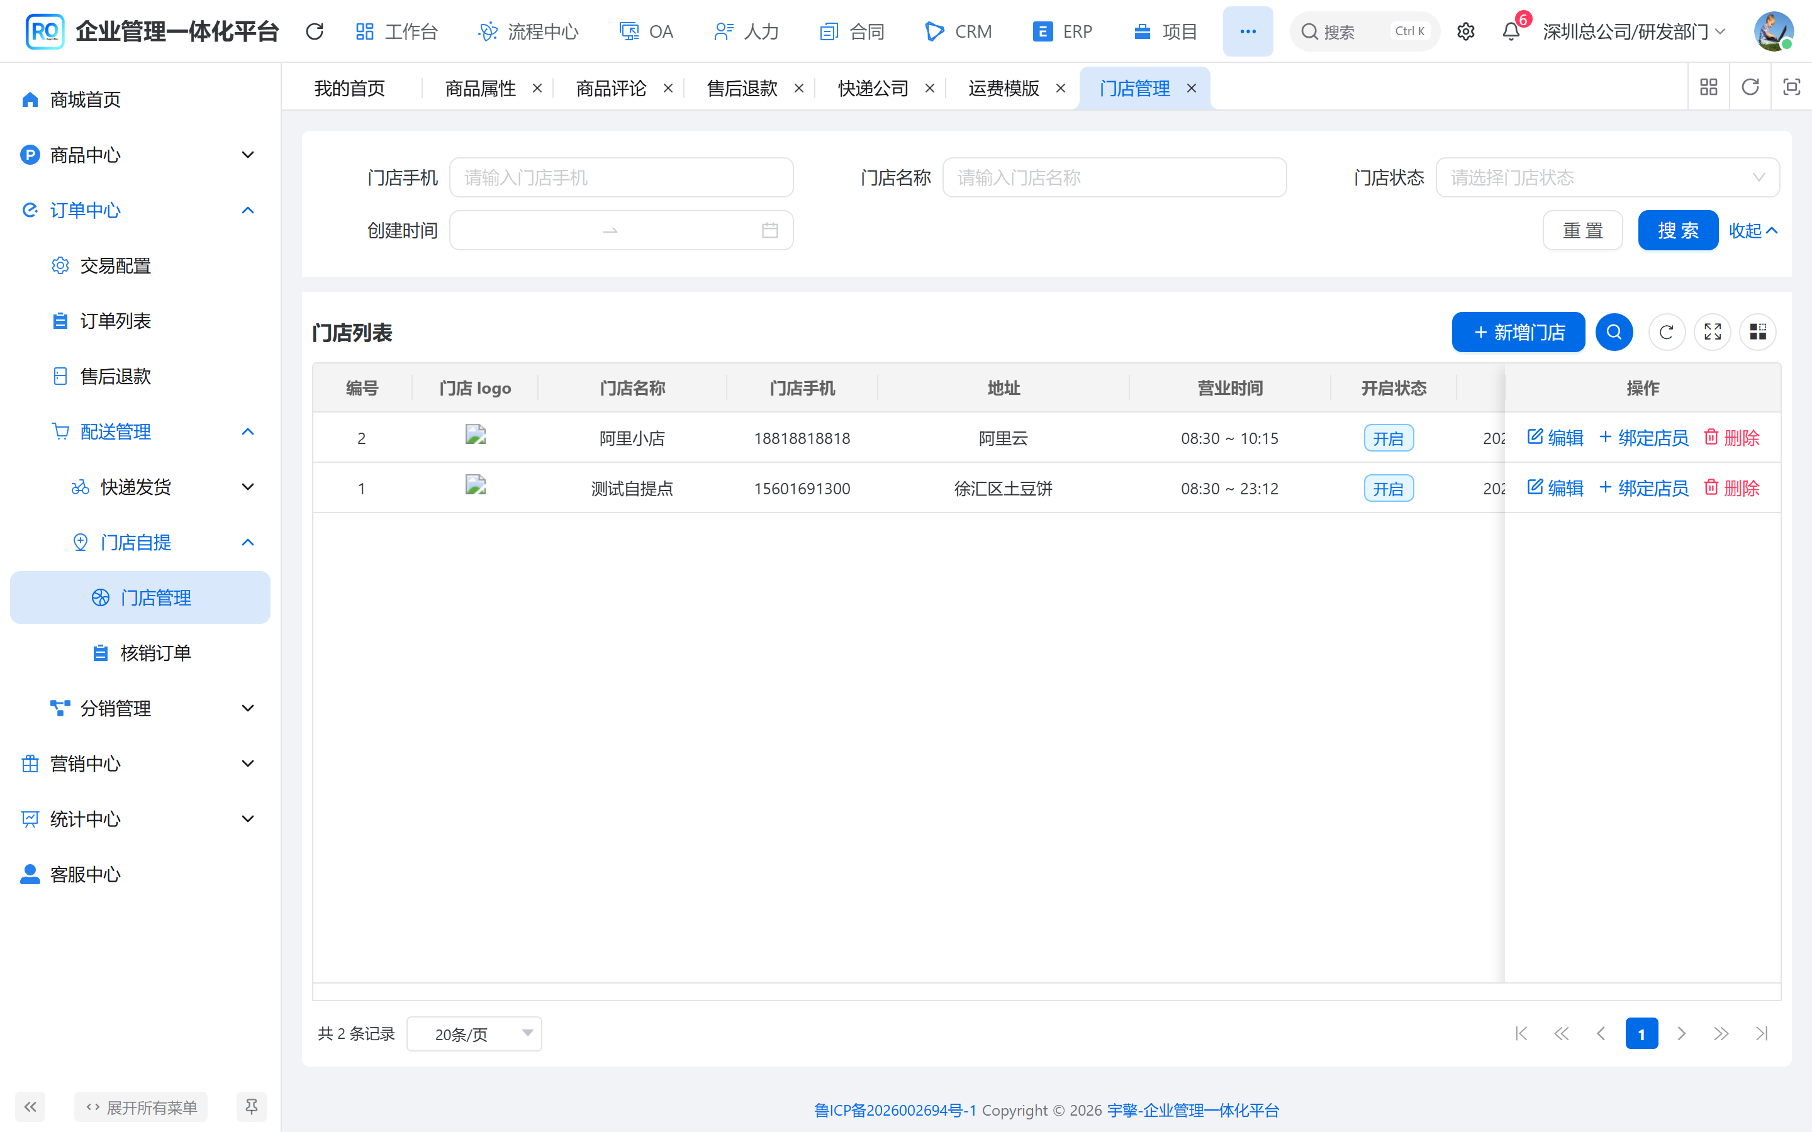Click the refresh icon beside platform title
The image size is (1812, 1132).
click(x=315, y=31)
